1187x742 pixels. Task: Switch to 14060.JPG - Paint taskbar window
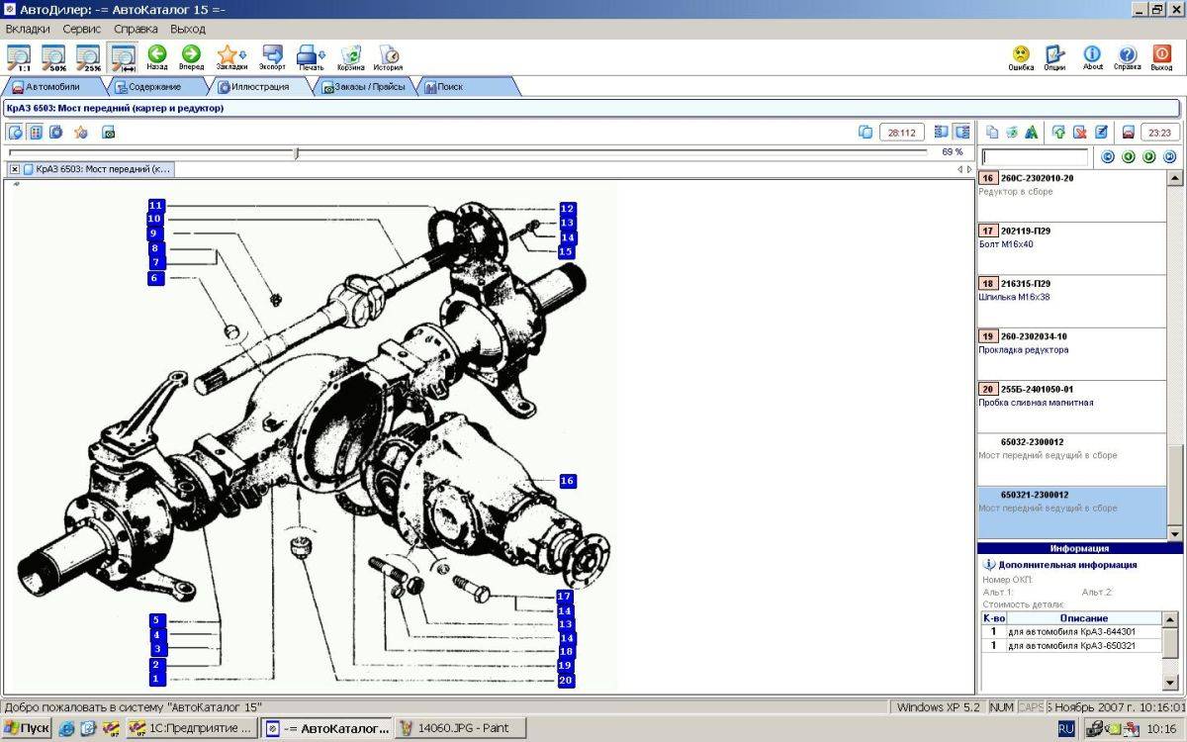coord(461,728)
